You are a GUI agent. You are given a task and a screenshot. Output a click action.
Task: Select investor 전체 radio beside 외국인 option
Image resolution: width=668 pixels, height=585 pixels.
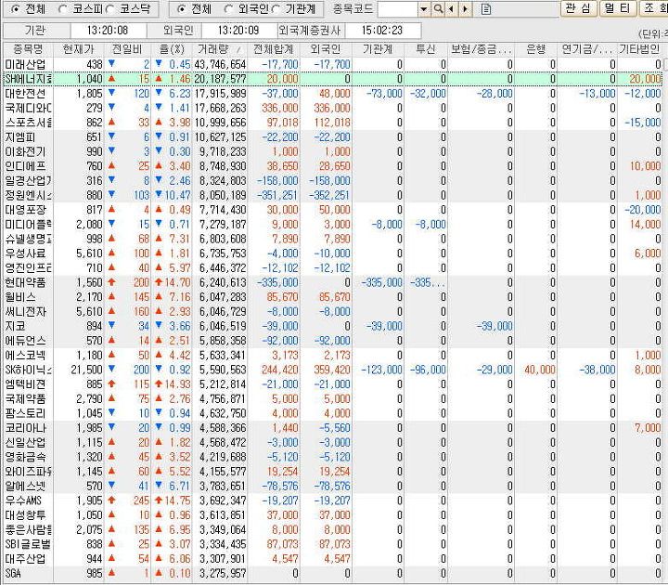point(181,9)
